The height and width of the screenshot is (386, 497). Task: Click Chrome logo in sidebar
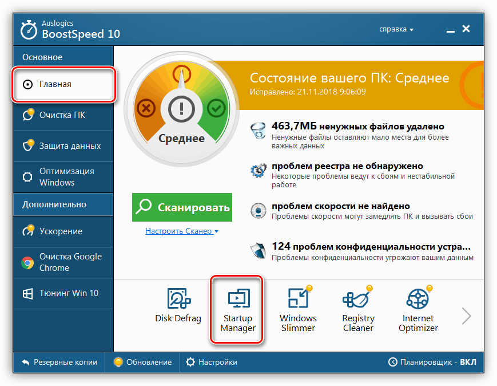27,262
